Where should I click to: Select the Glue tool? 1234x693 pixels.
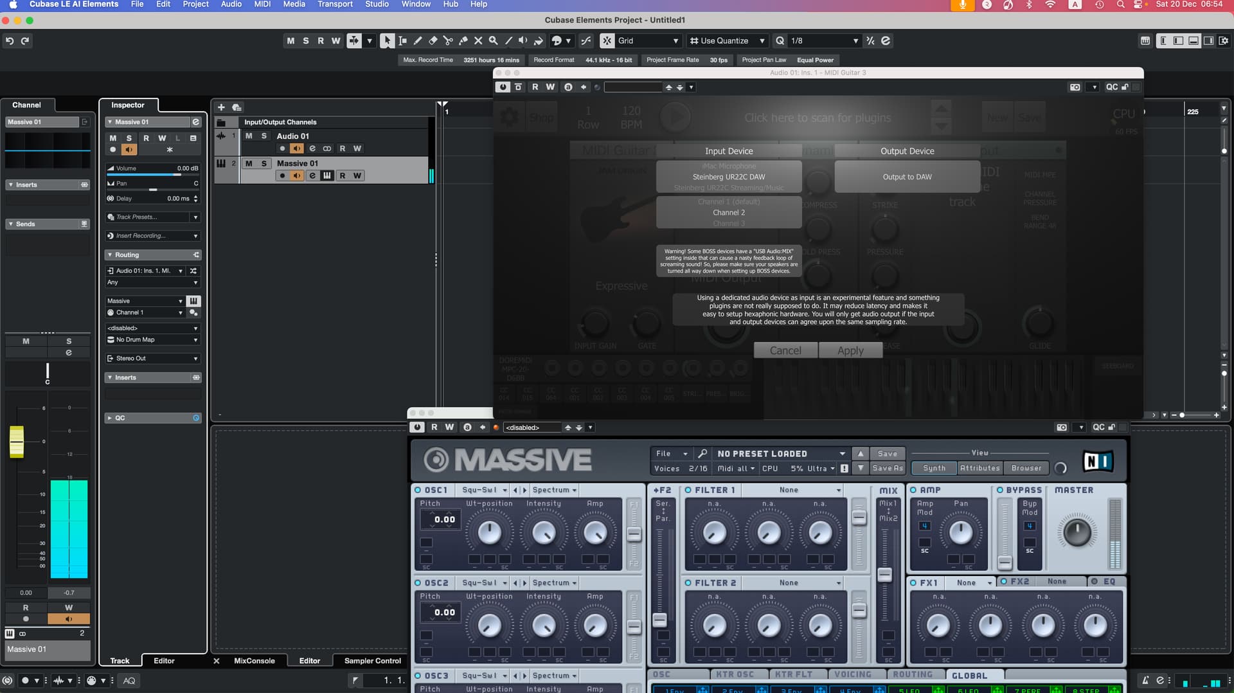point(463,40)
